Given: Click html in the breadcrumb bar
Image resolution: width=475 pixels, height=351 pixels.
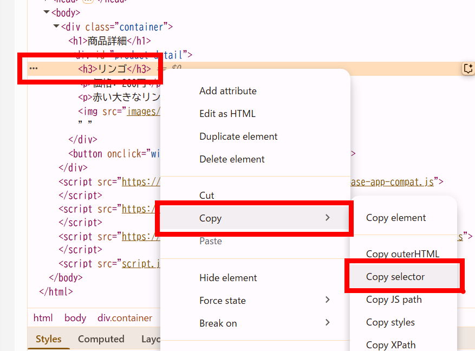Looking at the screenshot, I should (43, 318).
